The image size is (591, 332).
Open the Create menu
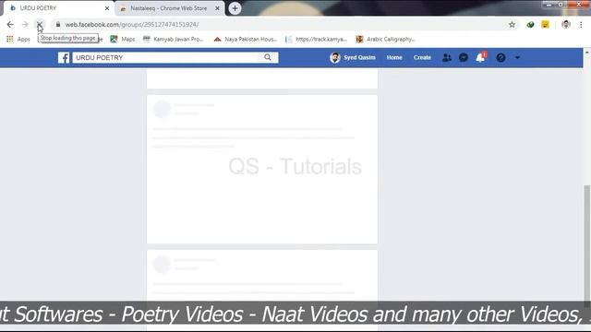tap(422, 57)
